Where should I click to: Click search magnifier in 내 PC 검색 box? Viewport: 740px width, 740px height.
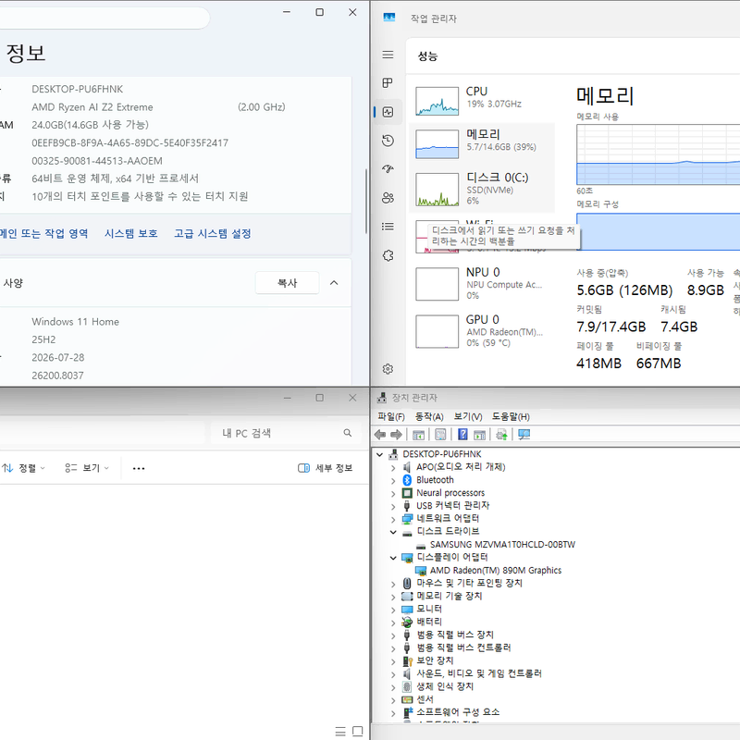pyautogui.click(x=348, y=433)
